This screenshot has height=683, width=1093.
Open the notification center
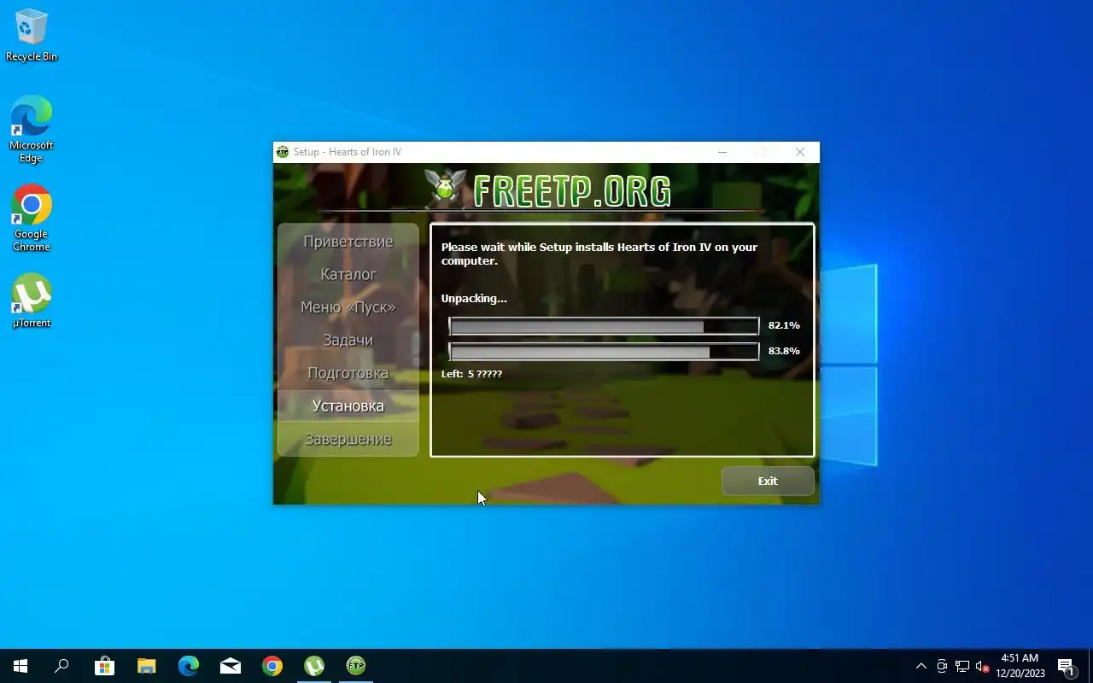click(1066, 666)
